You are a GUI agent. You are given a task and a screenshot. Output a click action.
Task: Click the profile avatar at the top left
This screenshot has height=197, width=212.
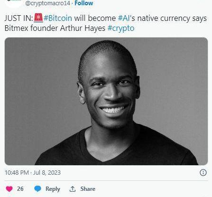click(x=13, y=3)
